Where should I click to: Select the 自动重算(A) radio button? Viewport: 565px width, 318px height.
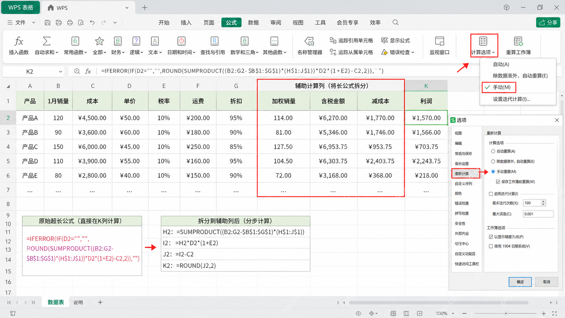493,151
